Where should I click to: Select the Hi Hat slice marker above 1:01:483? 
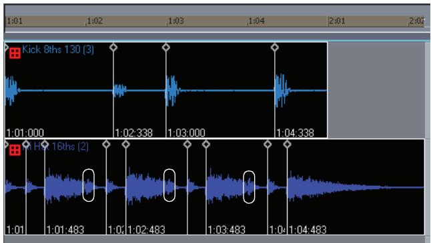click(x=45, y=144)
